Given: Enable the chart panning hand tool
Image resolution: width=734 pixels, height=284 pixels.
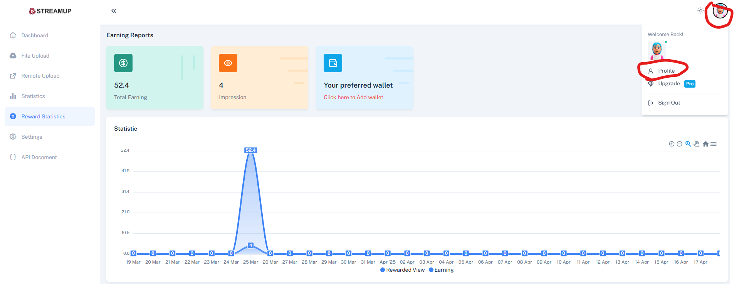Looking at the screenshot, I should tap(697, 144).
